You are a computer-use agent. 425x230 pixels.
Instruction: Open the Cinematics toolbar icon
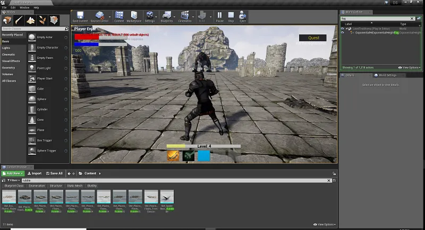tap(185, 17)
